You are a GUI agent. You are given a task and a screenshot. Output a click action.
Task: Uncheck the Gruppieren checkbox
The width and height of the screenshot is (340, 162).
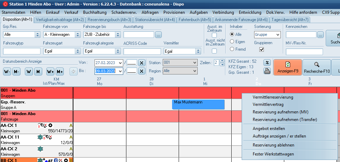point(262,50)
